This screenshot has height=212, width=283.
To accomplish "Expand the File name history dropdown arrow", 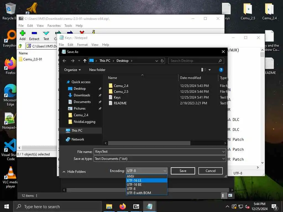I will (x=223, y=152).
